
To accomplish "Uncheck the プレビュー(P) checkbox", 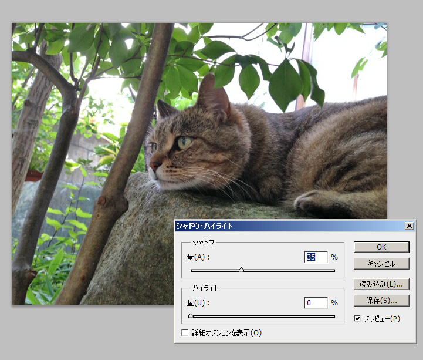I will pyautogui.click(x=357, y=319).
